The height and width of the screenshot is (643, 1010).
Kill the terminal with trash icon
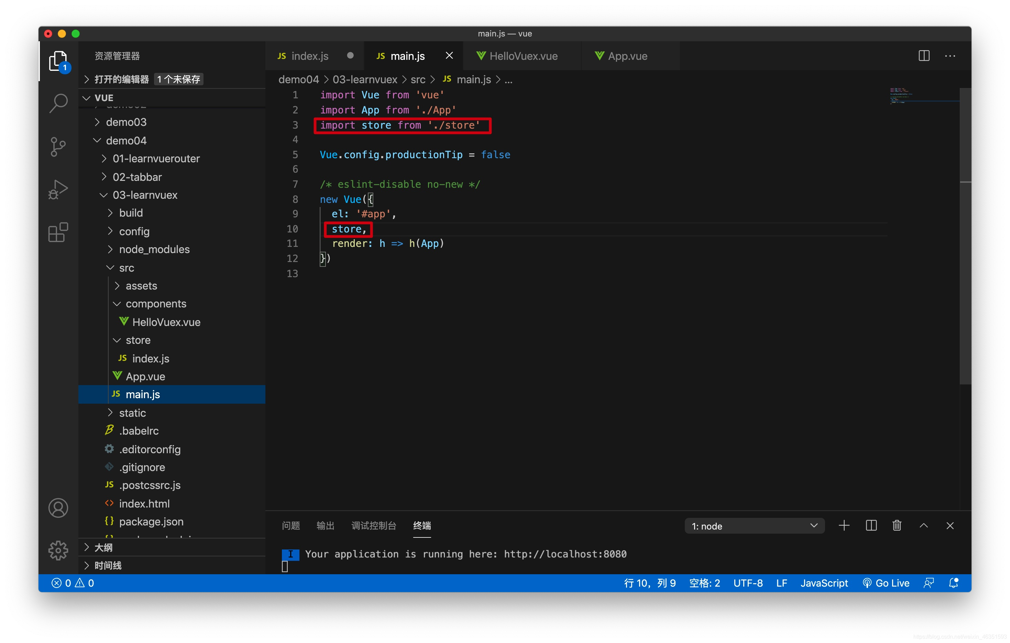click(x=897, y=525)
